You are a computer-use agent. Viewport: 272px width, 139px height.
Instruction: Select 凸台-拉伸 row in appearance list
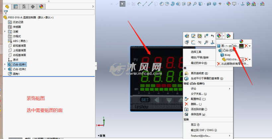(x=227, y=50)
